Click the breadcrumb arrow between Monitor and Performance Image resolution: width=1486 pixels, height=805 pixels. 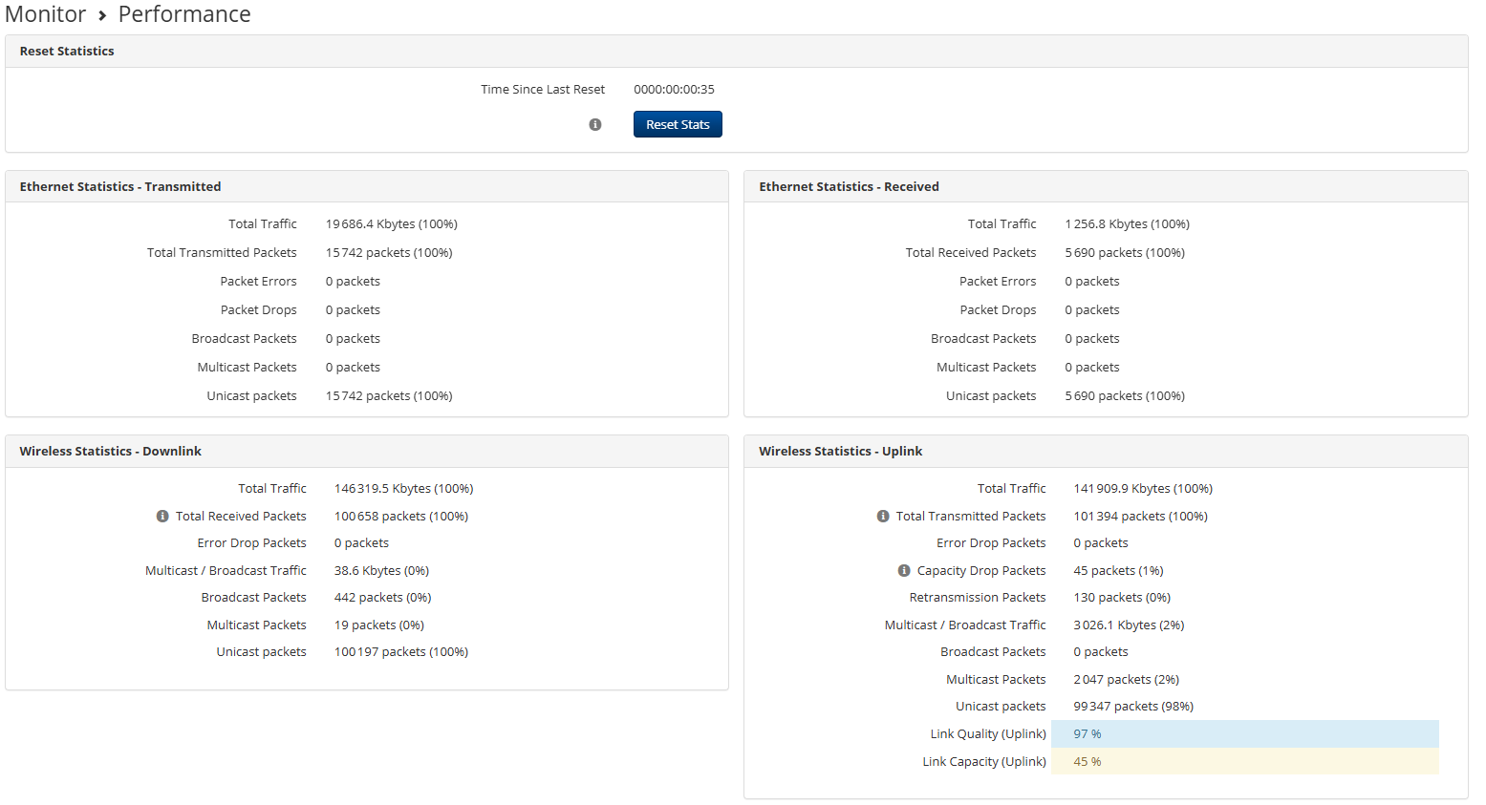click(102, 16)
